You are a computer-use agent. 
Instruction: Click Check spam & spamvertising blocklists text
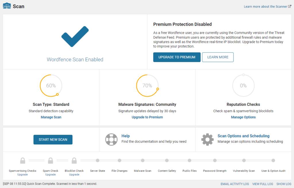[243, 111]
